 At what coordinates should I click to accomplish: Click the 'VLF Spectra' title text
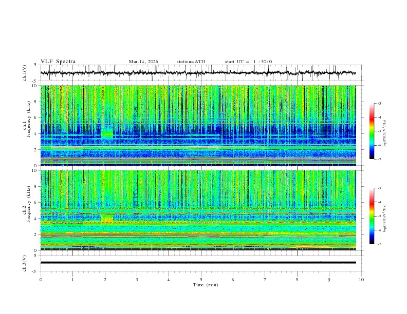(x=58, y=62)
